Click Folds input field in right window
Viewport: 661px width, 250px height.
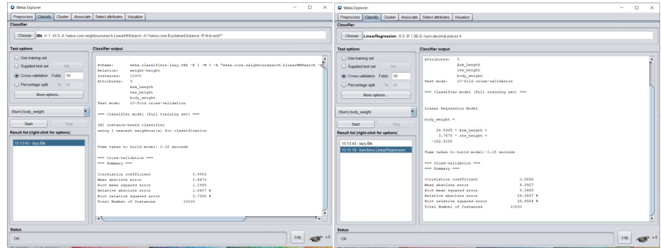402,76
